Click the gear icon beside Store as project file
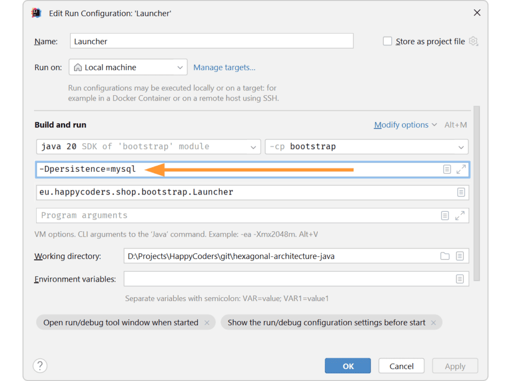The height and width of the screenshot is (381, 511). pyautogui.click(x=473, y=41)
